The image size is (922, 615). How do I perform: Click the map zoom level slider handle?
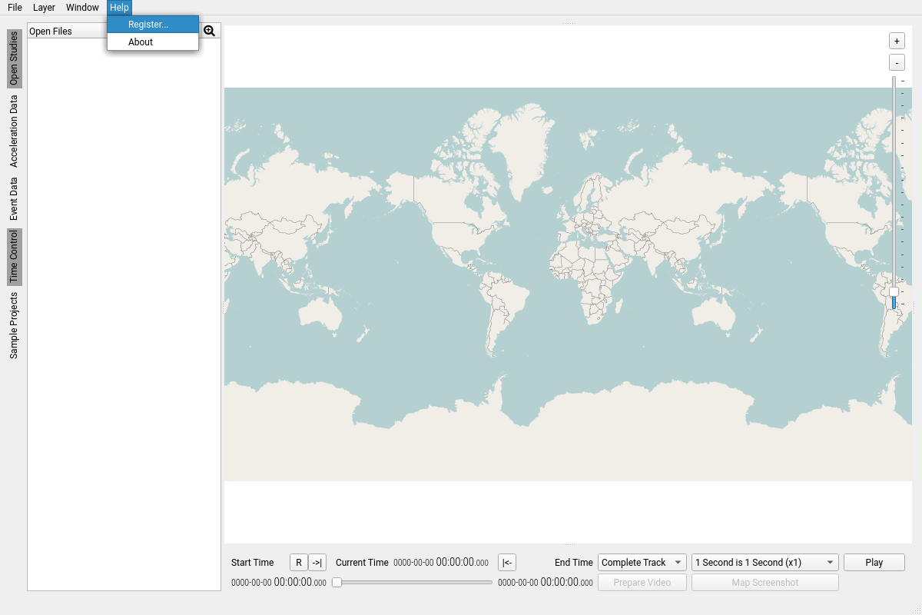[894, 292]
